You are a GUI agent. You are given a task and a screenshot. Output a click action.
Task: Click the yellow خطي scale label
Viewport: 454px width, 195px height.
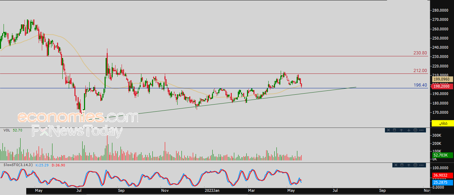click(x=442, y=123)
